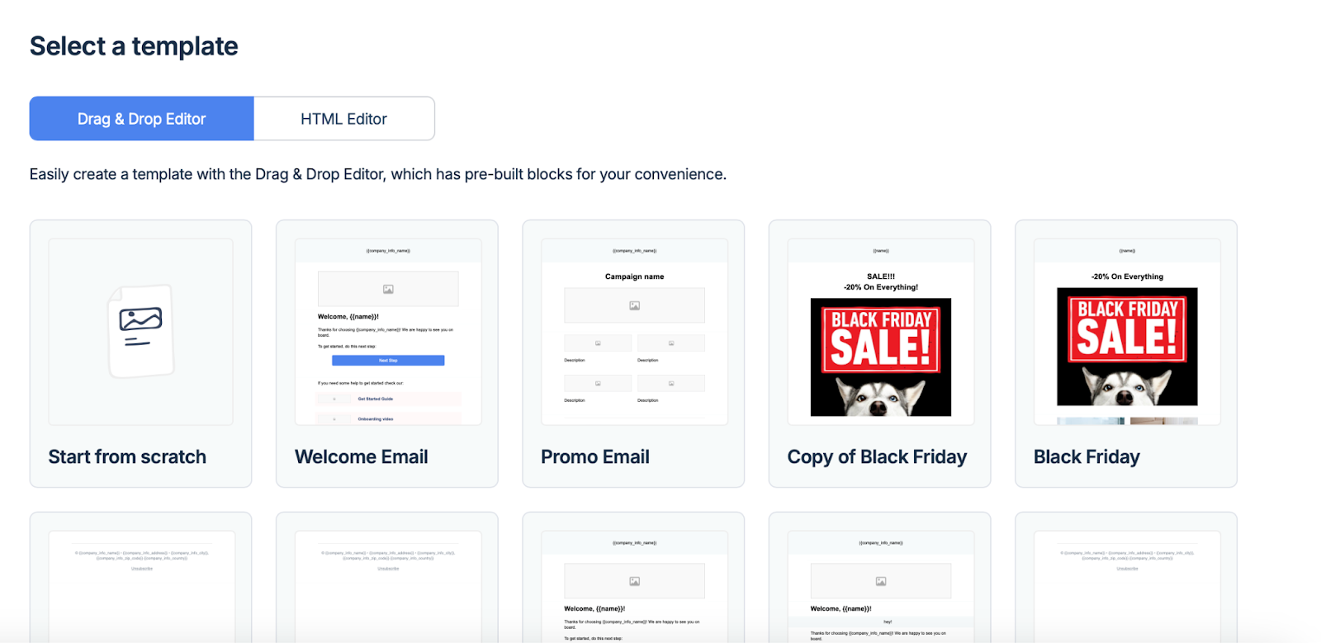Viewport: 1321px width, 643px height.
Task: Choose the Promo Email template
Action: [x=633, y=352]
